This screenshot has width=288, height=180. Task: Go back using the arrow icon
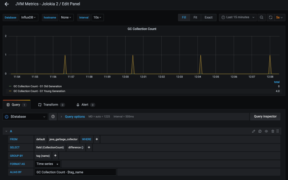(x=7, y=4)
